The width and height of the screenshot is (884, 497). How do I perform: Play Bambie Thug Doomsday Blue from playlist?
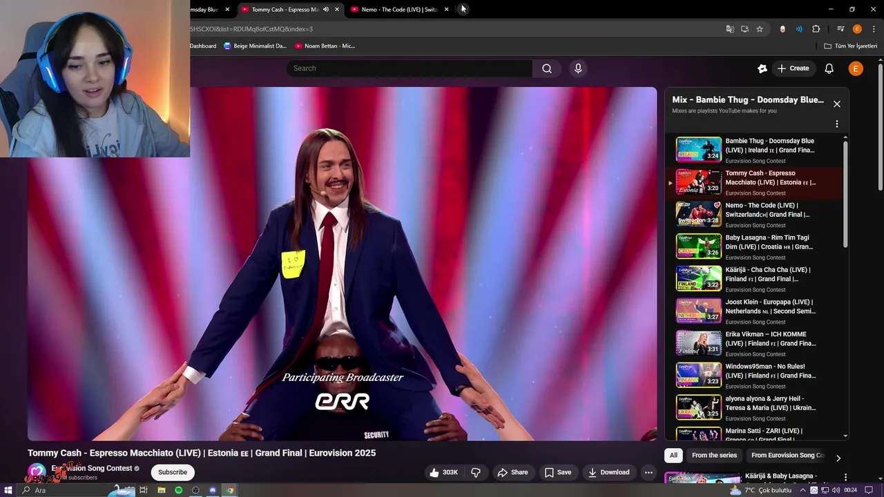click(755, 150)
